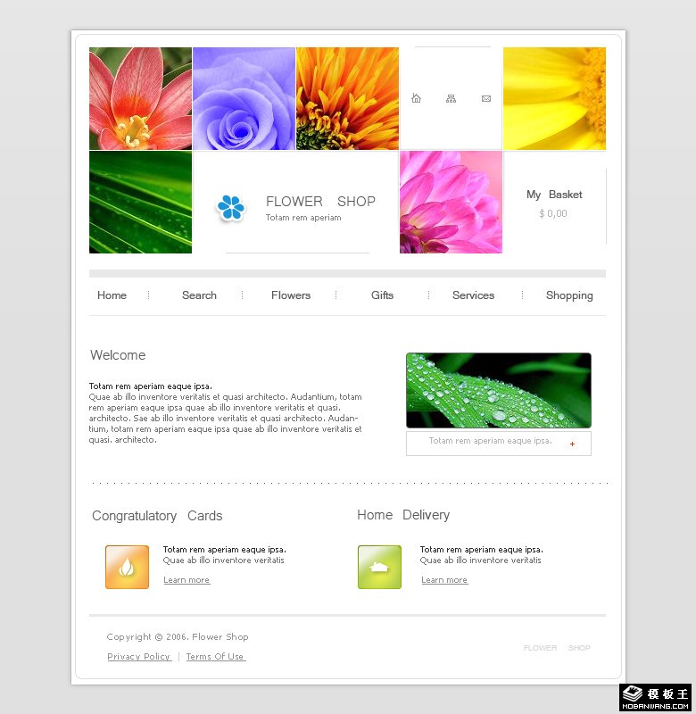Select the Gifts menu item

383,295
